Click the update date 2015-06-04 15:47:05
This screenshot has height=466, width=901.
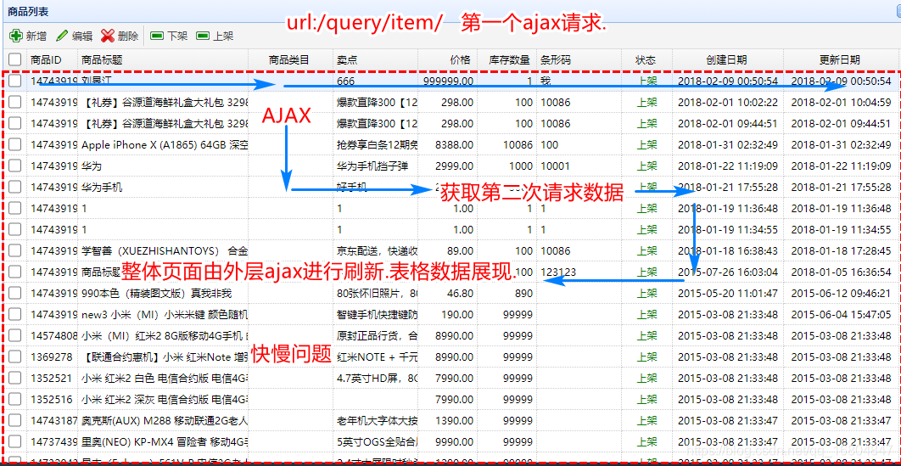click(842, 315)
